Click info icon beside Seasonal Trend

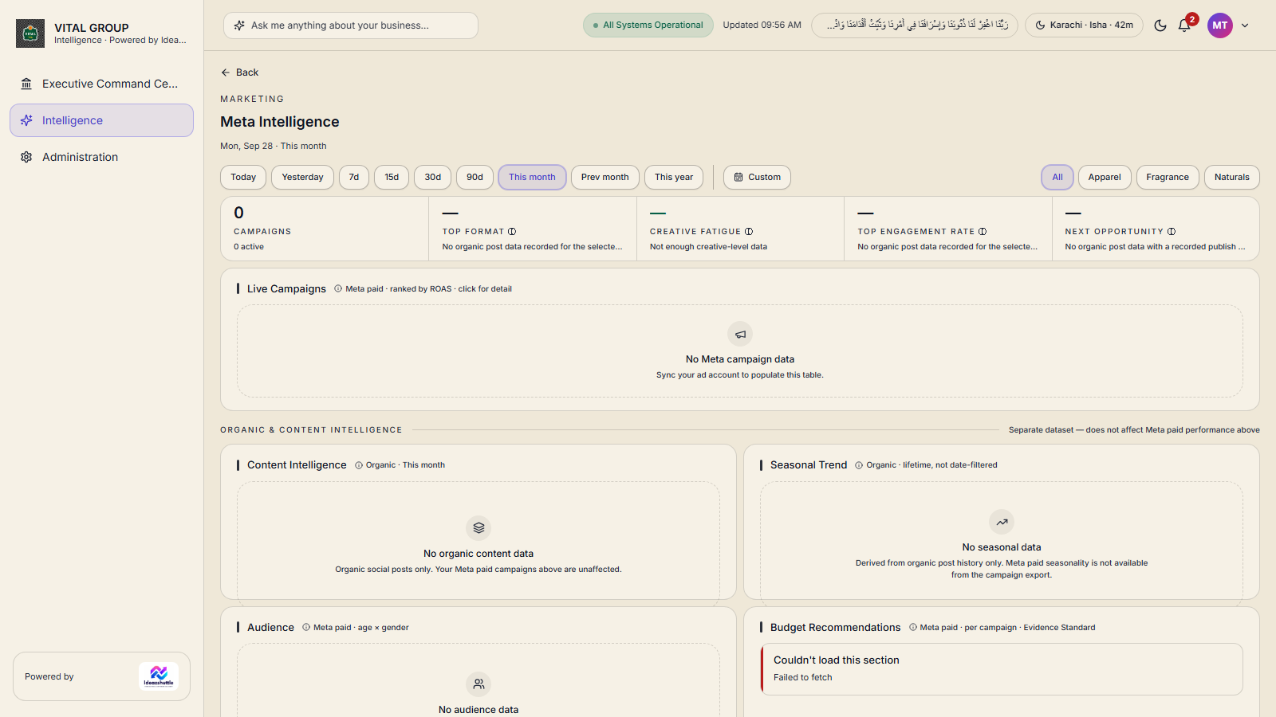pyautogui.click(x=859, y=465)
